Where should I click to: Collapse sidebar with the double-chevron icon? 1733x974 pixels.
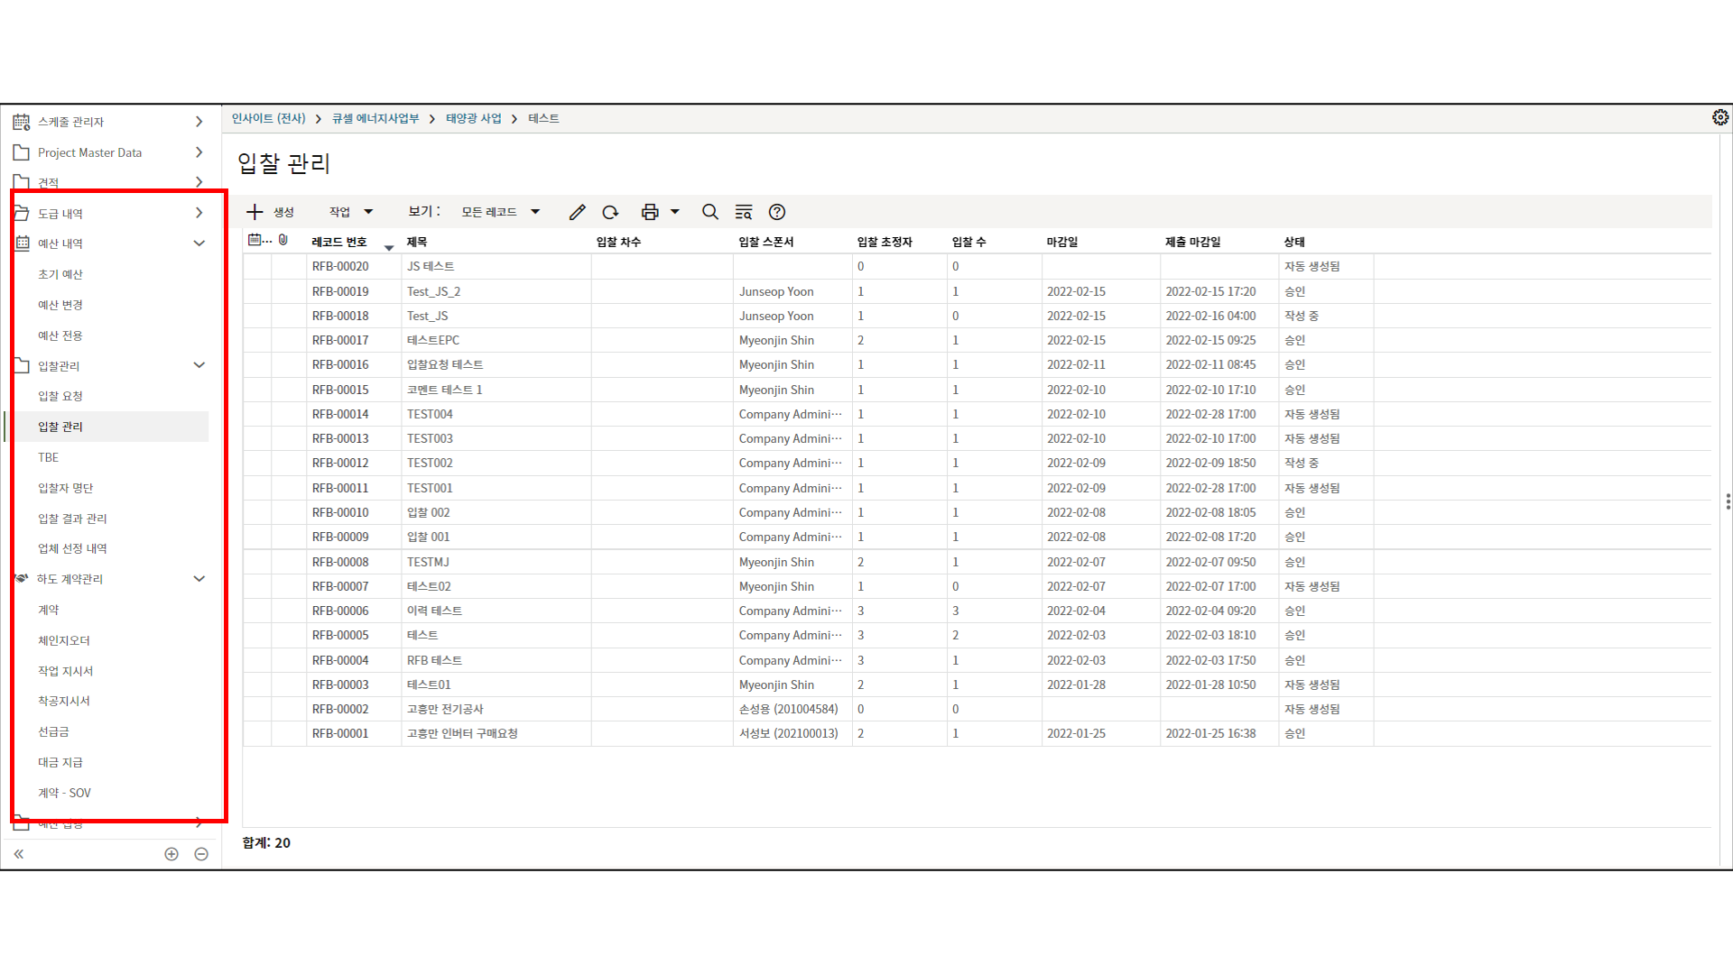19,854
